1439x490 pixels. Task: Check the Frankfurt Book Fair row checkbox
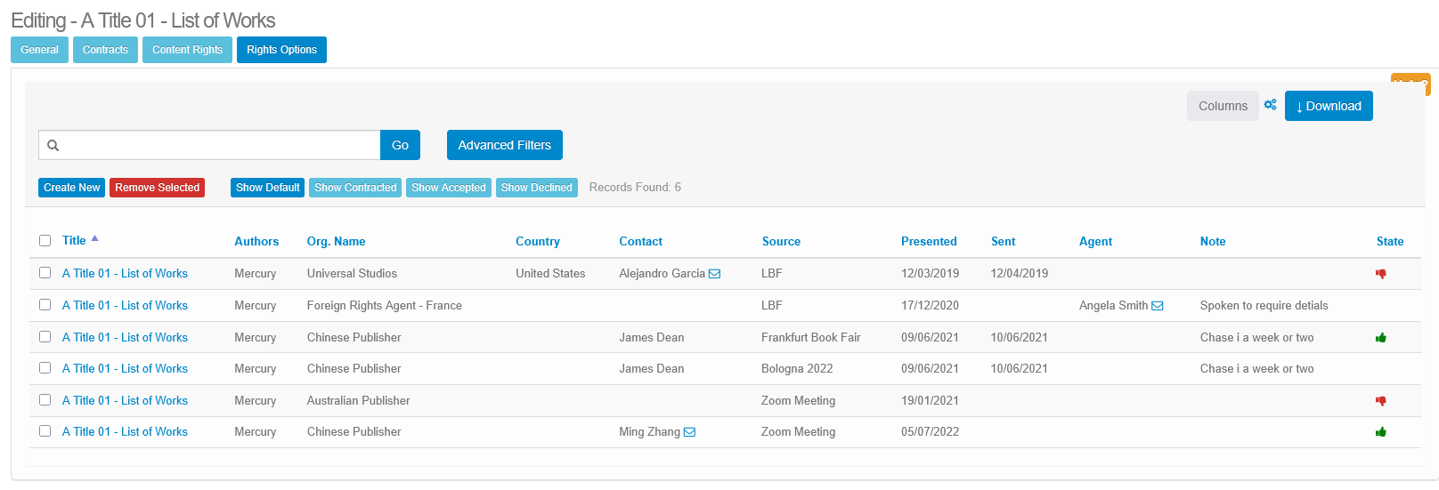[45, 336]
